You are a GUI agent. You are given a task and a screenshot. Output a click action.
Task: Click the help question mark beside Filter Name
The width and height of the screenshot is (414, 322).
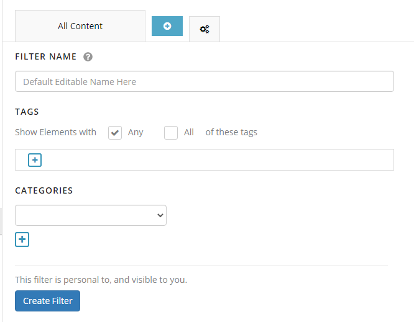click(x=88, y=56)
